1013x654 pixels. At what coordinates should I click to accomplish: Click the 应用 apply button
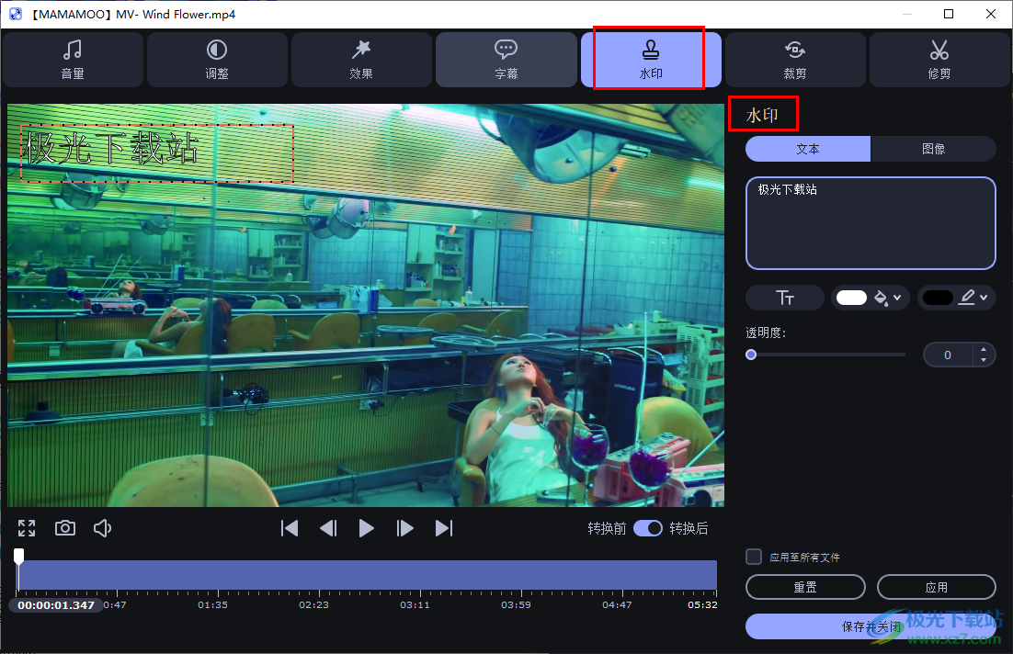(936, 587)
